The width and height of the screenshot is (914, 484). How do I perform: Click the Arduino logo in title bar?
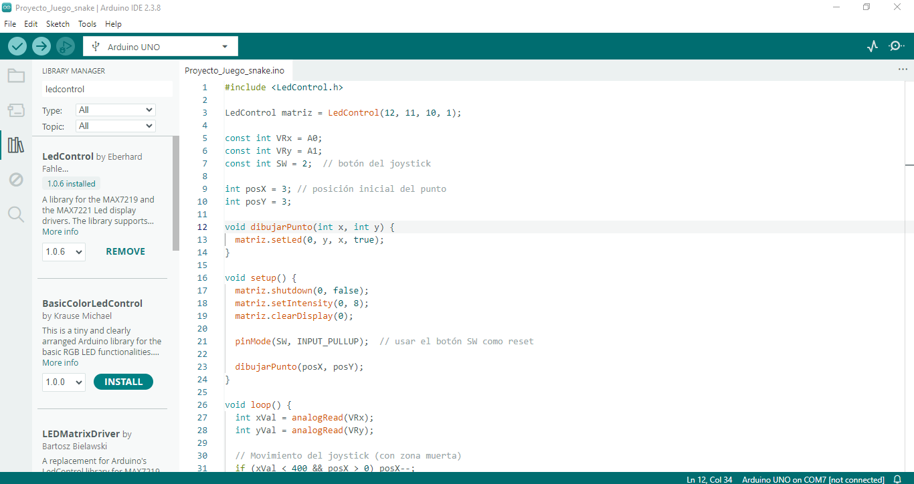[x=7, y=7]
